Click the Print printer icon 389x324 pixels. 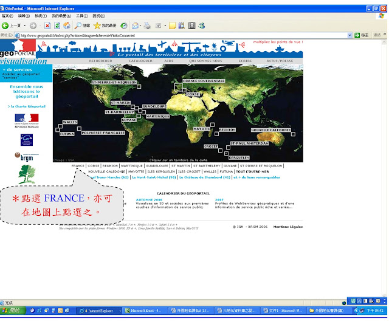pyautogui.click(x=147, y=26)
